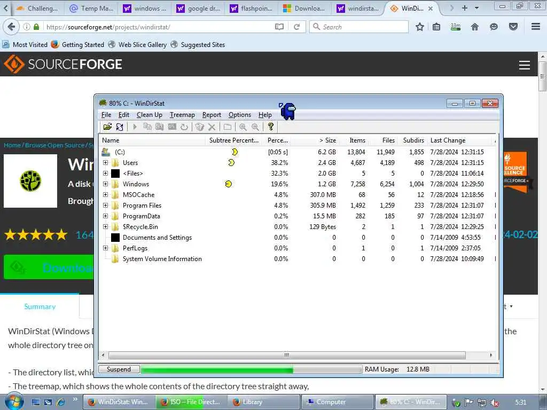Click the Most Visited bookmark
Viewport: 547px width, 410px height.
point(25,45)
